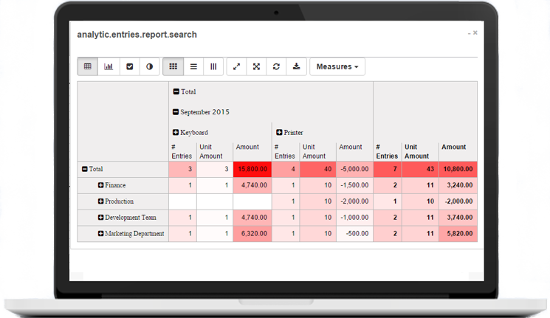This screenshot has width=550, height=318.
Task: Click the checkbox icon in toolbar
Action: click(129, 66)
